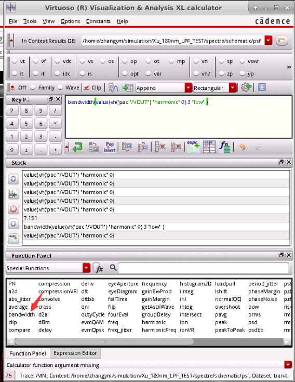Open the Constants menu
The image size is (295, 382).
[x=98, y=21]
